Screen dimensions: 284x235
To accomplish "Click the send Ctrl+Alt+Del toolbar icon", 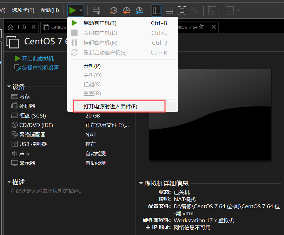I will pyautogui.click(x=96, y=10).
